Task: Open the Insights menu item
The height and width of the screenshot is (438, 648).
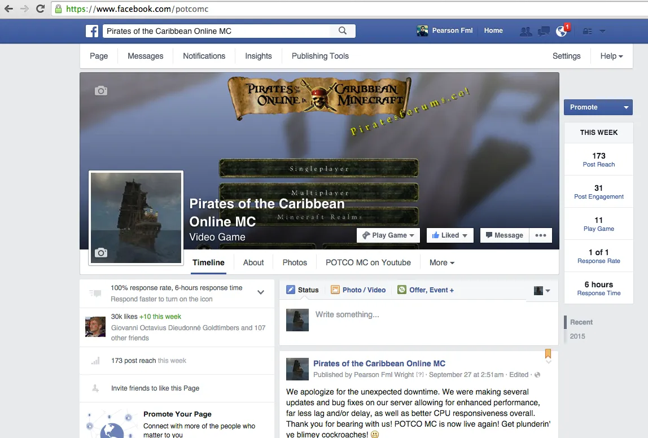Action: point(259,56)
